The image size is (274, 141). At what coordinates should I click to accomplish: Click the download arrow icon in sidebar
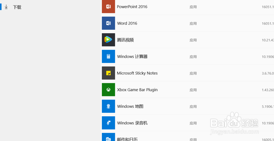(6, 7)
